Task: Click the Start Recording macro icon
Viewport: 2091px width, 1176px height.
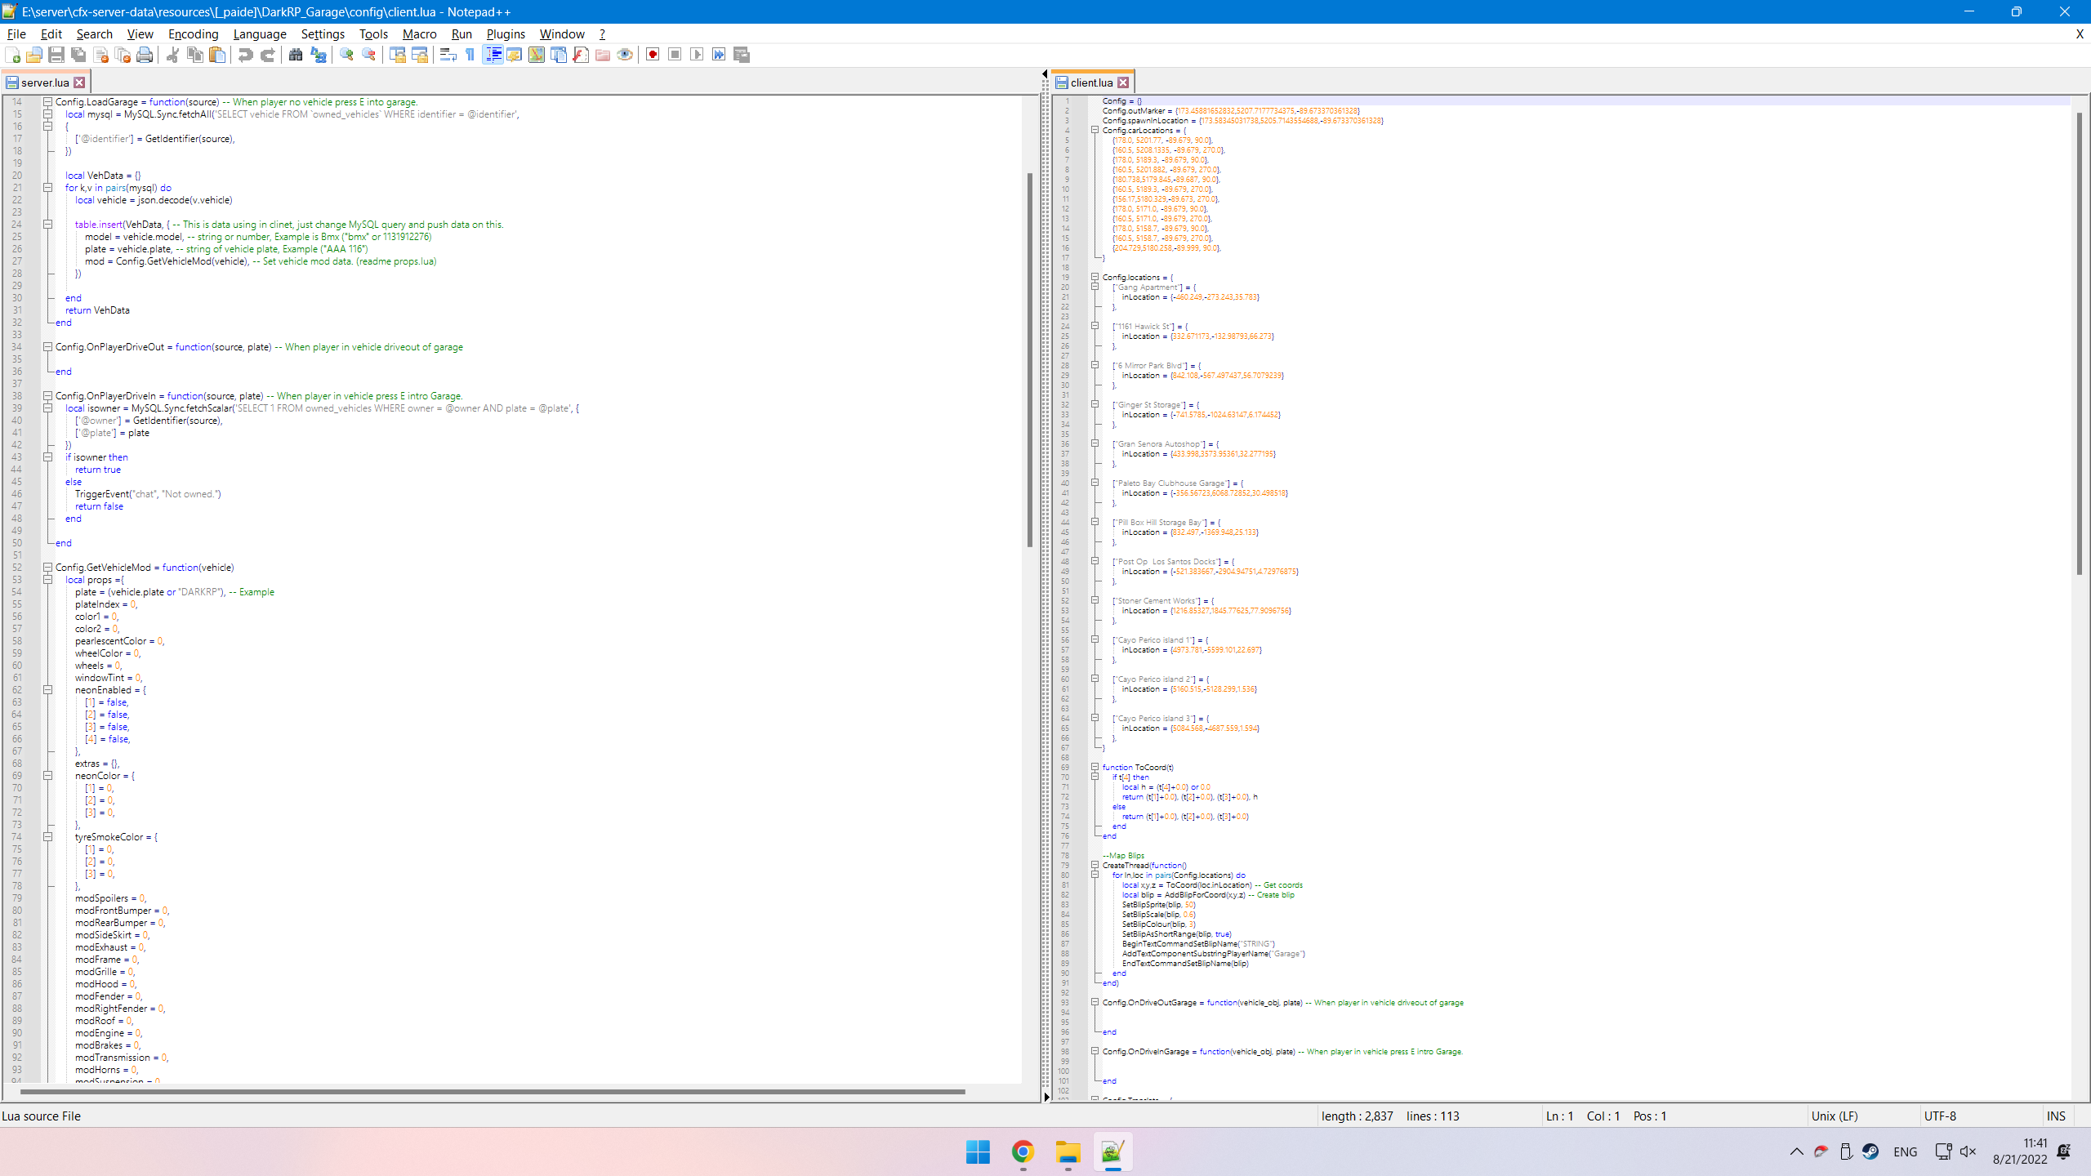Action: [653, 55]
